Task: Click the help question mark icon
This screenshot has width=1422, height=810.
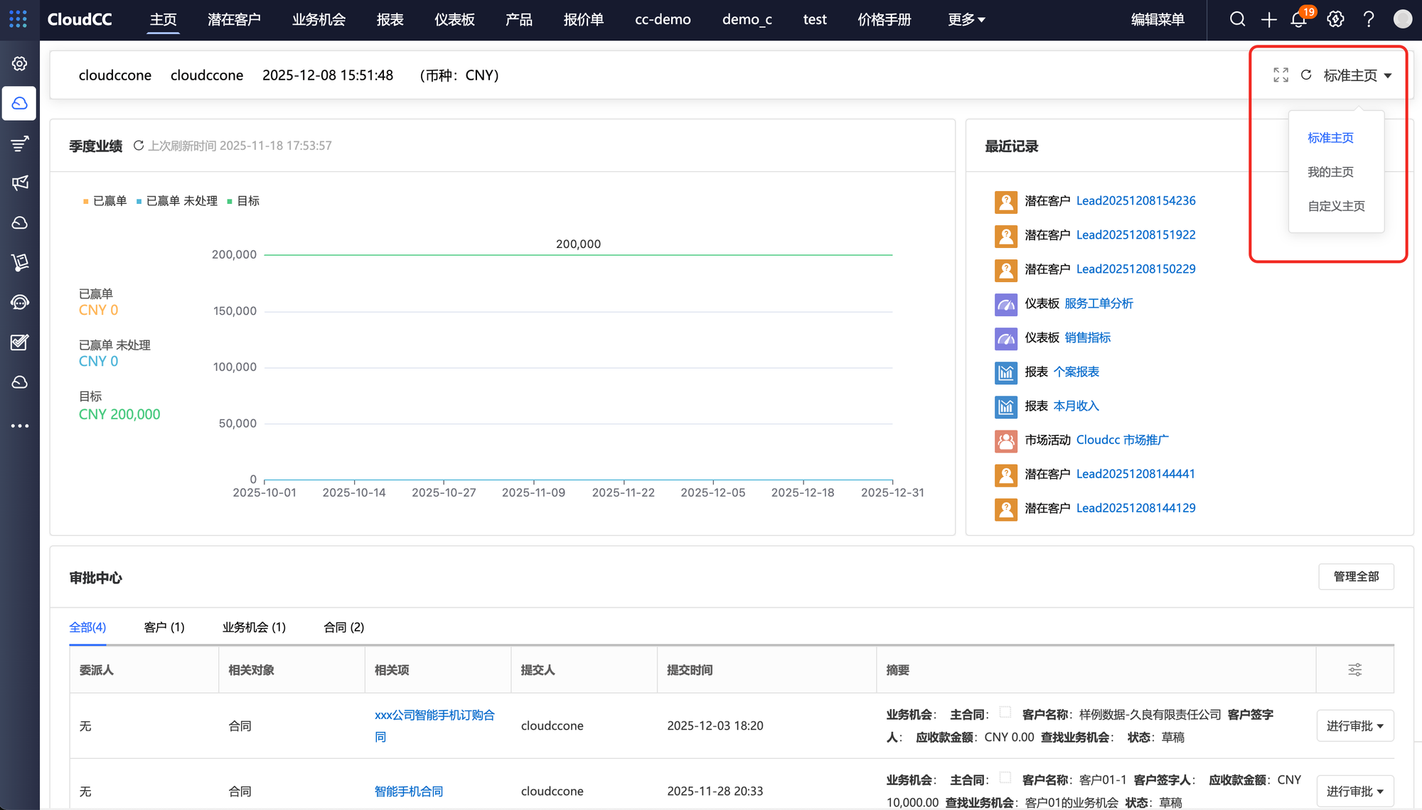Action: tap(1369, 19)
